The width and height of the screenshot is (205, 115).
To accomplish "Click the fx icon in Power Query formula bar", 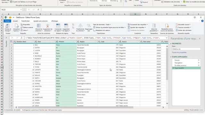I will coord(21,38).
